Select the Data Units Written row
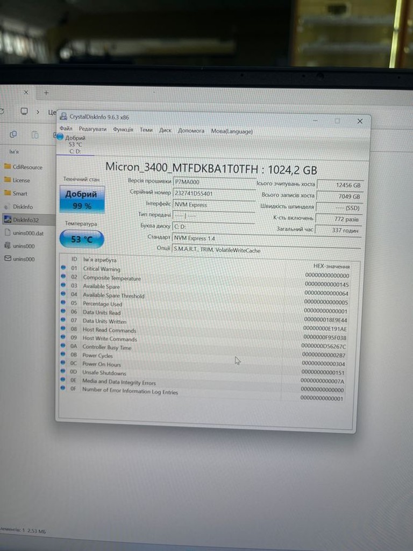Image resolution: width=413 pixels, height=551 pixels. tap(204, 324)
